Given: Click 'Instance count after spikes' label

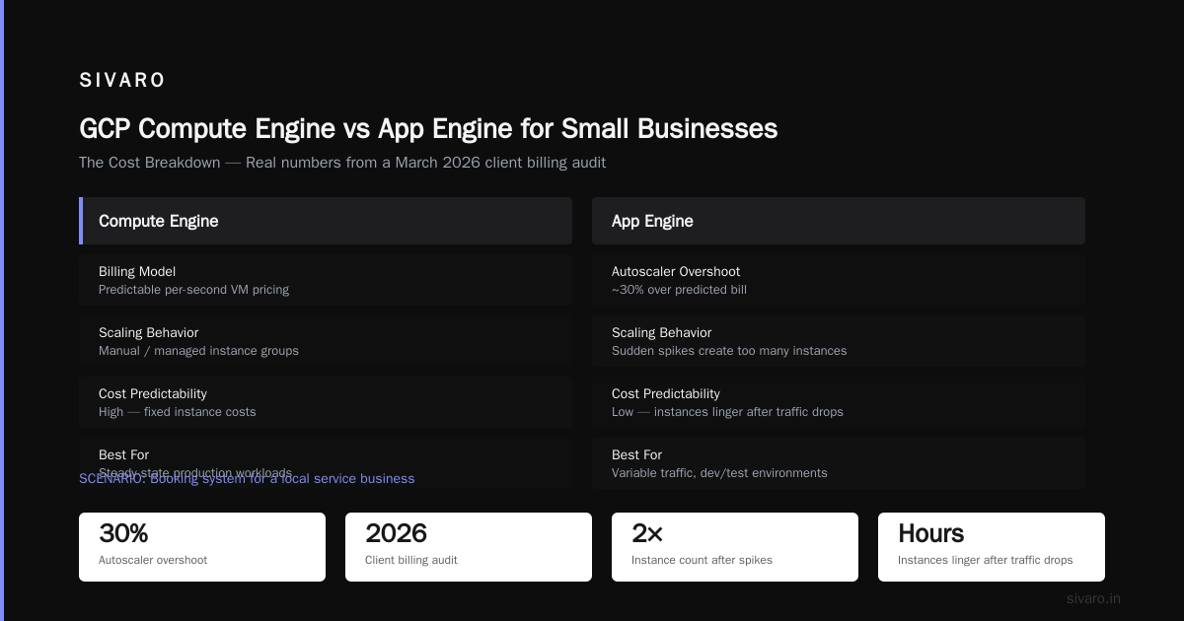Looking at the screenshot, I should point(702,560).
